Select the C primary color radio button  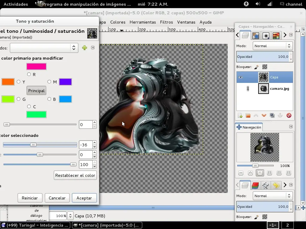(x=29, y=106)
